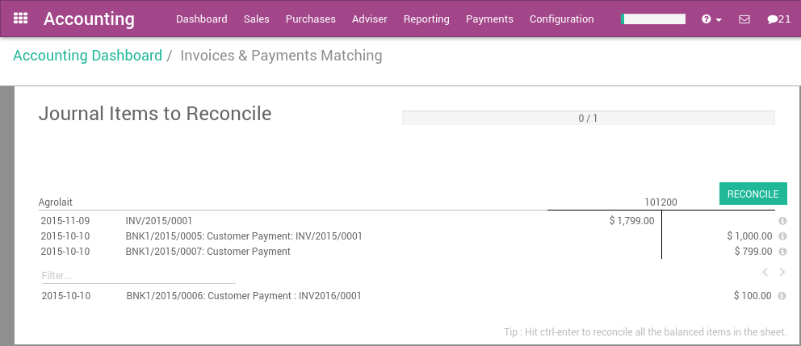Open the apps grid menu icon
The width and height of the screenshot is (801, 346).
pos(22,19)
